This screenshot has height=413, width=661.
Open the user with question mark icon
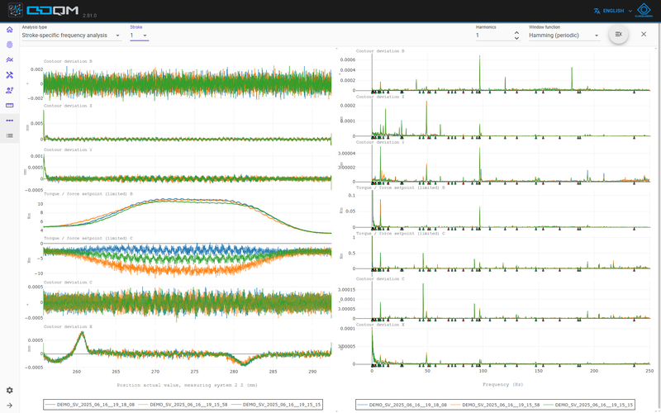point(9,90)
